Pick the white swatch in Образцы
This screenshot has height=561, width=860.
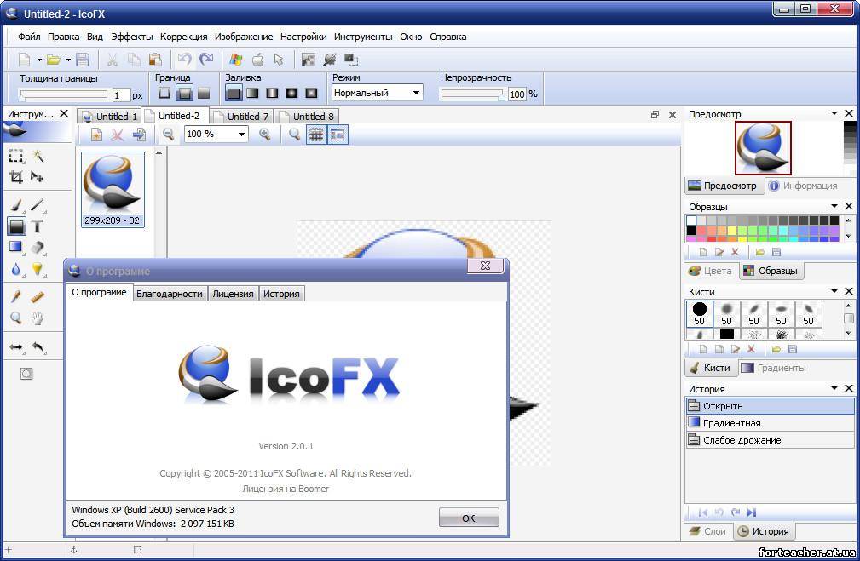(x=691, y=220)
